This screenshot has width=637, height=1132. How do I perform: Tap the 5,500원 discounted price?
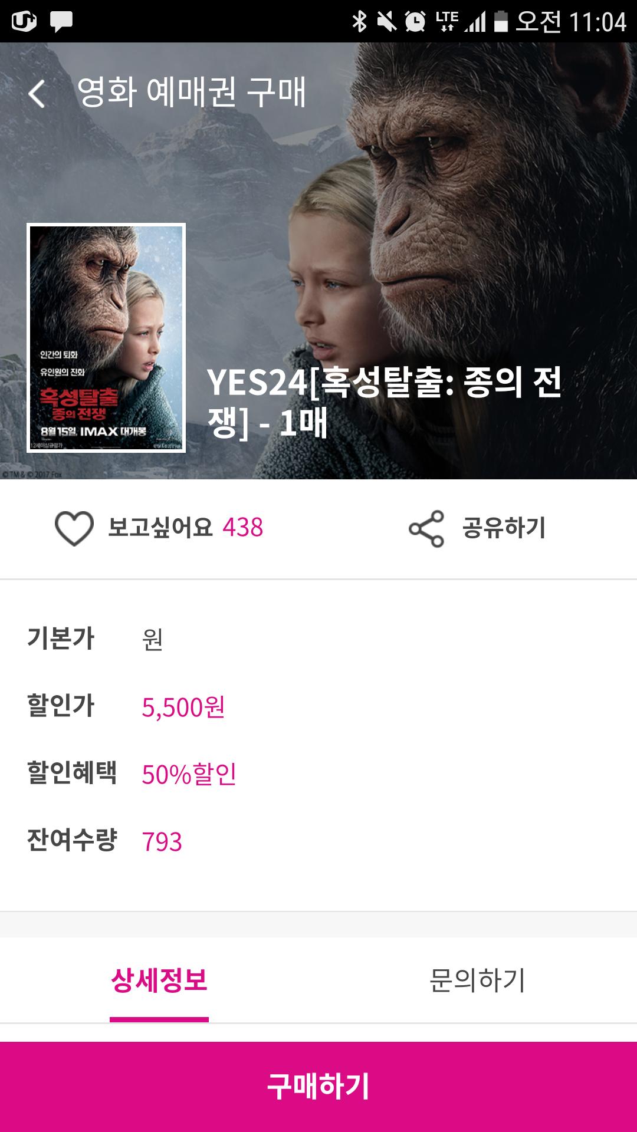[183, 707]
